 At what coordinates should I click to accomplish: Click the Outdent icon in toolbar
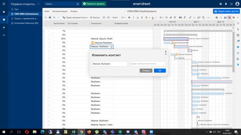point(104,18)
